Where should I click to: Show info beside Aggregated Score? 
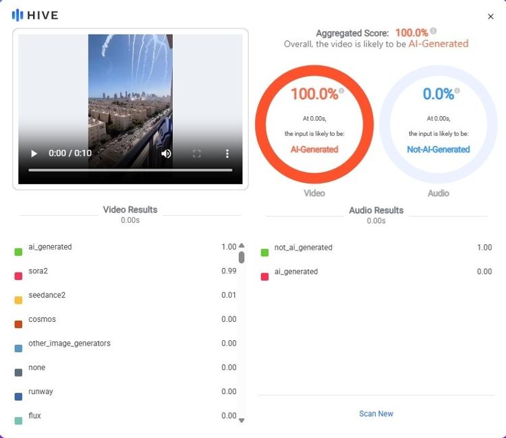point(433,30)
